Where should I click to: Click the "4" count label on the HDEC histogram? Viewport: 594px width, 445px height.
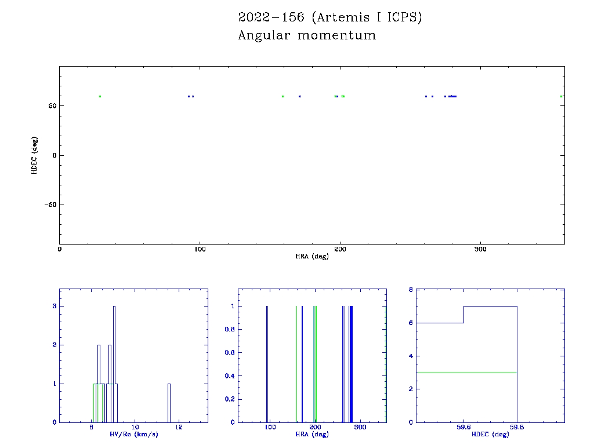tap(411, 356)
